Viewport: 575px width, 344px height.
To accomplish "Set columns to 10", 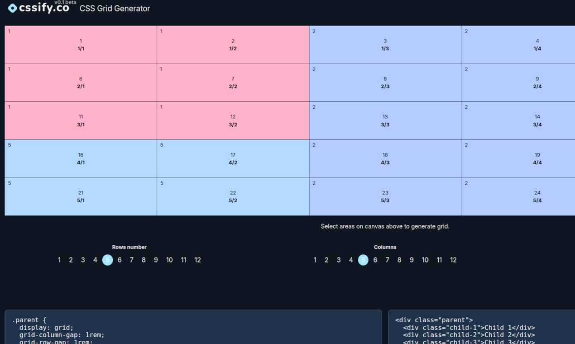I will coord(425,260).
